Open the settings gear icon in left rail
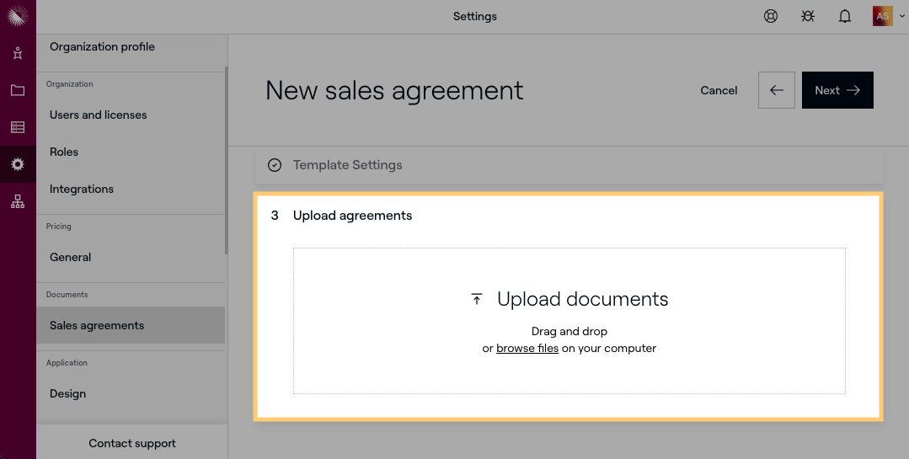The image size is (909, 459). [x=18, y=164]
